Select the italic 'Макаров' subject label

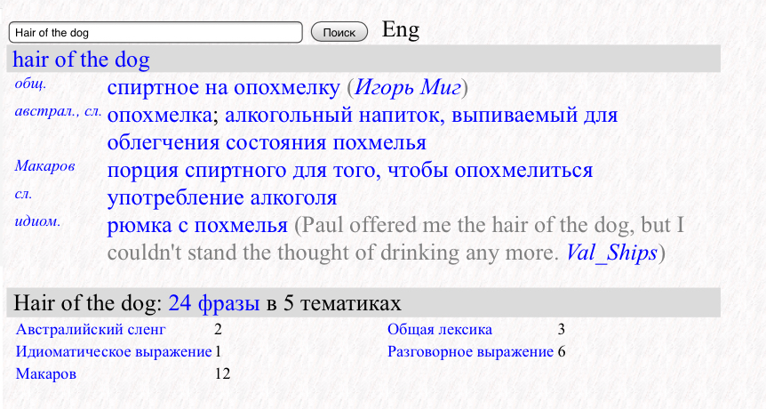pyautogui.click(x=44, y=165)
